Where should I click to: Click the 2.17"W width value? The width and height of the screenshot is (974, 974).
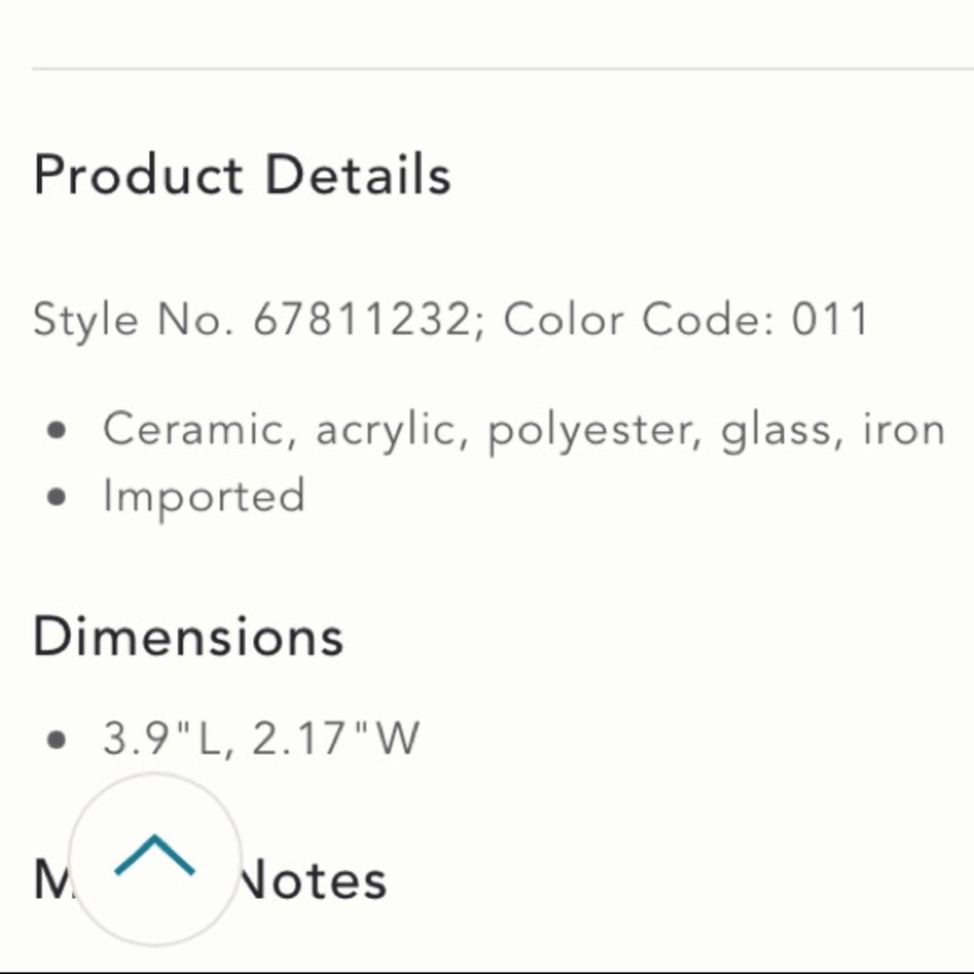click(x=336, y=738)
